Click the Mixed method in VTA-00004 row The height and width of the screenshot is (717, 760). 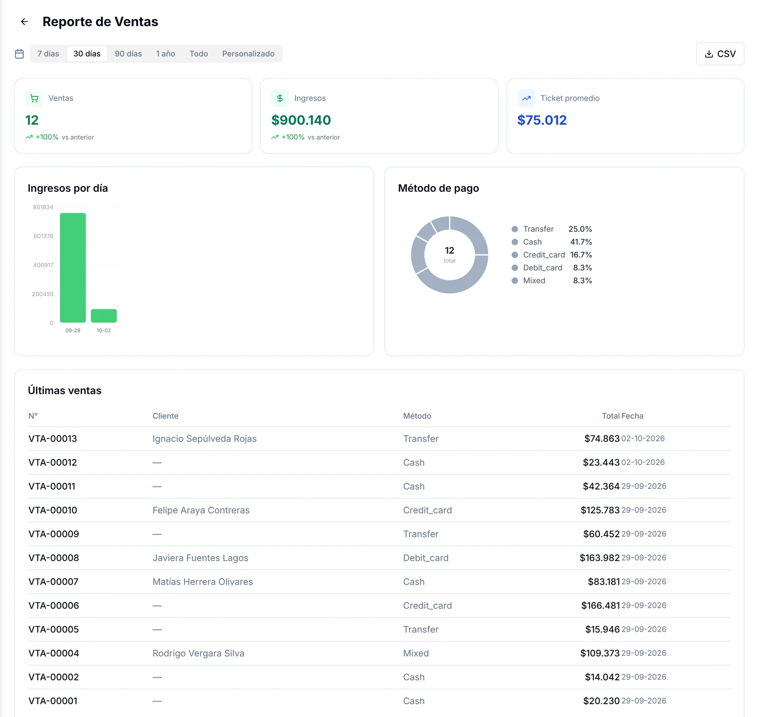click(416, 653)
